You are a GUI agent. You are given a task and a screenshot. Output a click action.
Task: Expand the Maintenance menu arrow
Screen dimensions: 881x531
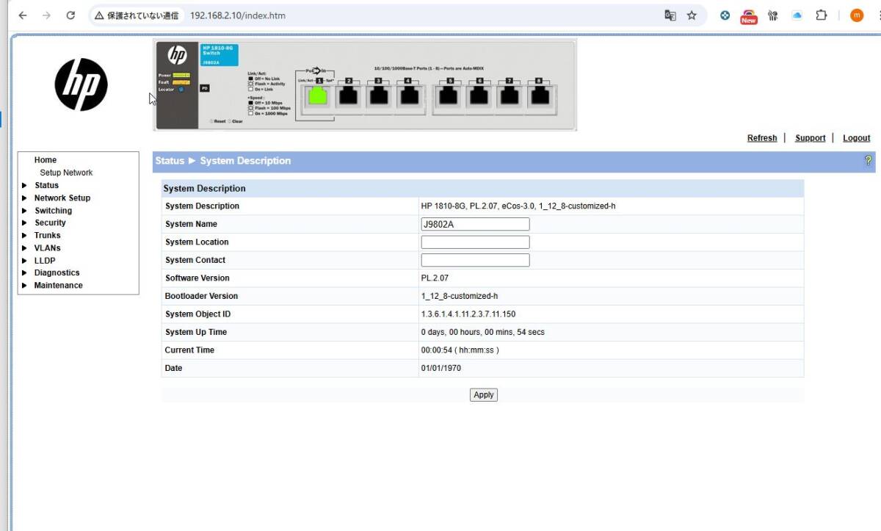(x=24, y=286)
